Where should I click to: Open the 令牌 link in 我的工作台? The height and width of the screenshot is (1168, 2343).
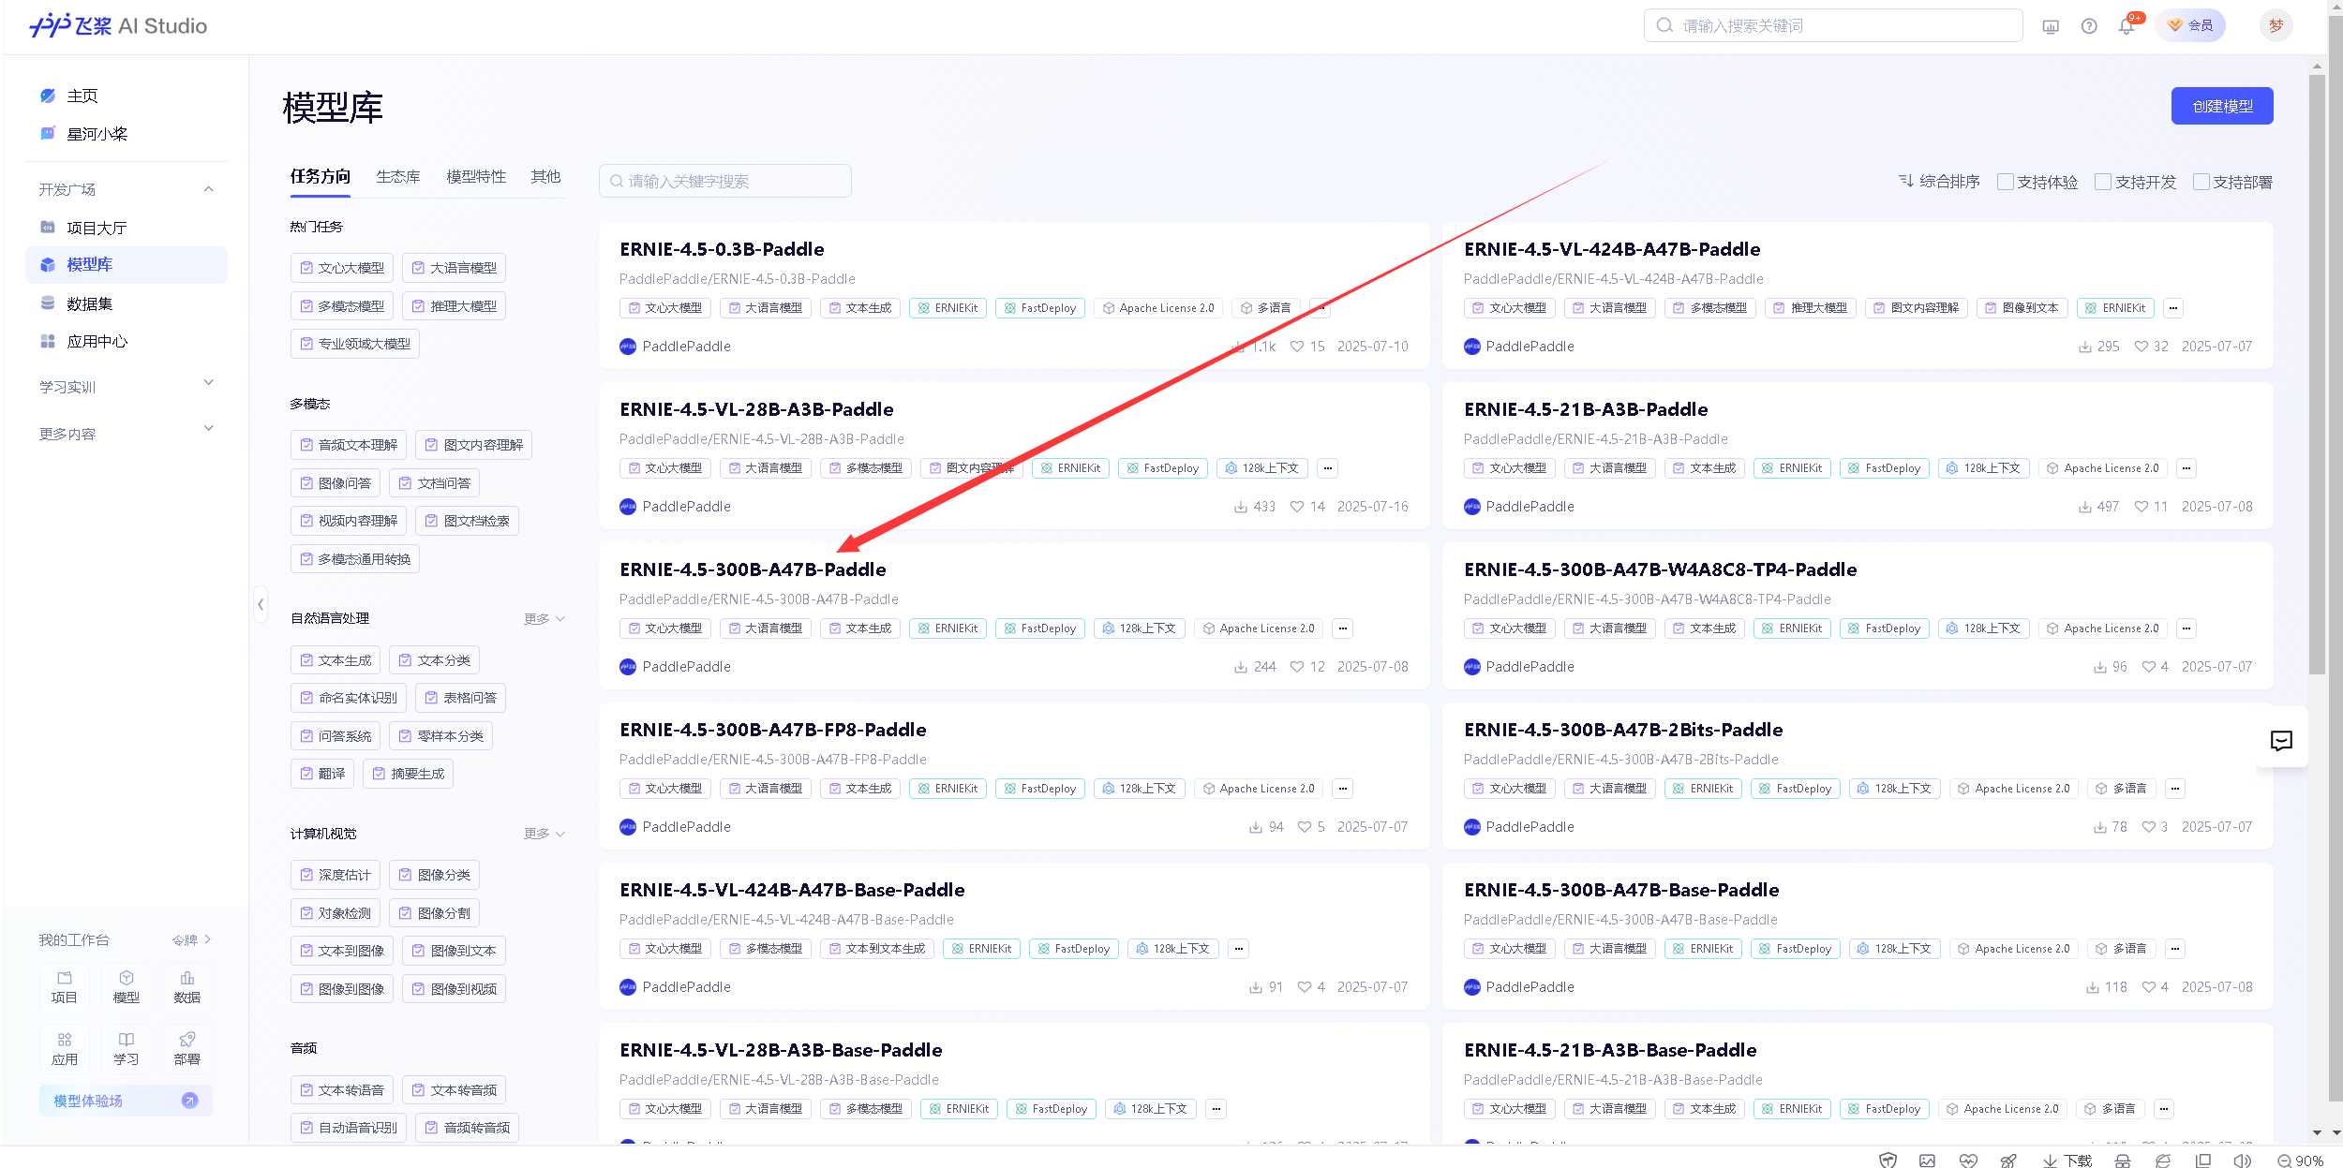(x=191, y=939)
